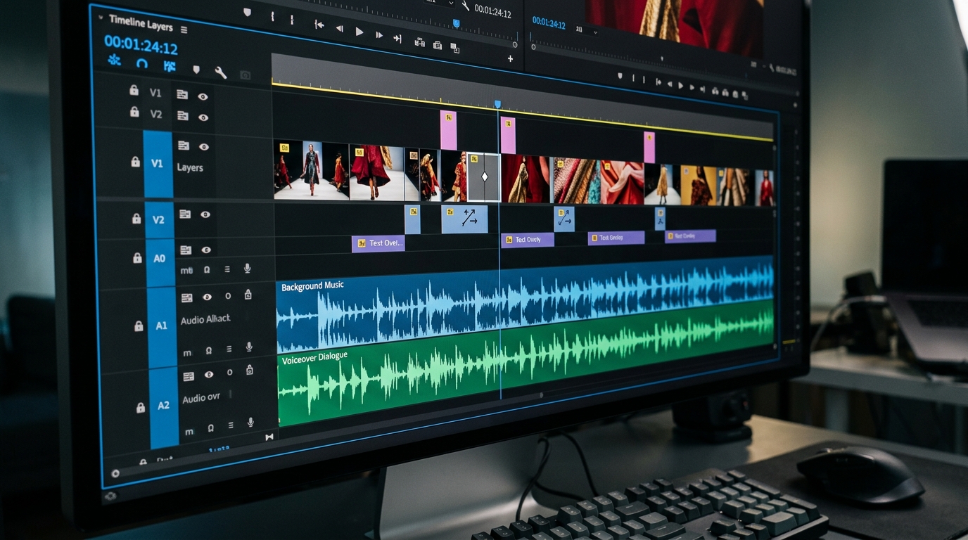This screenshot has width=968, height=540.
Task: Mute the A1 track with its m button
Action: pyautogui.click(x=187, y=352)
